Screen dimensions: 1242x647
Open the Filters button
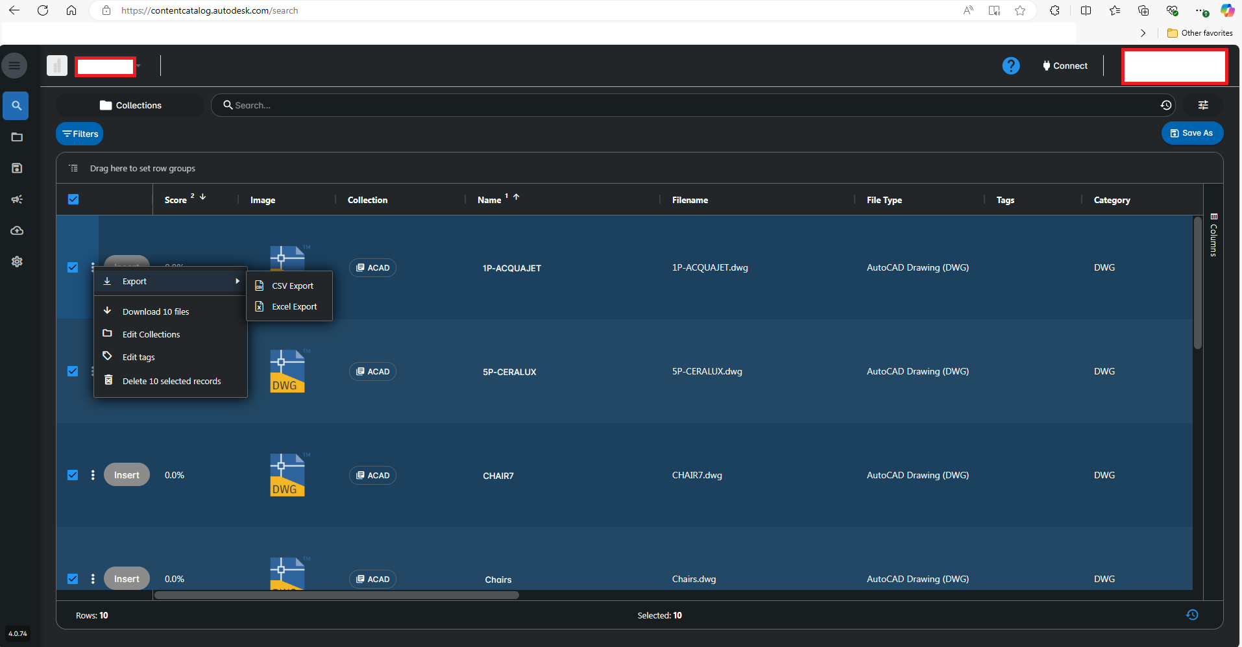tap(80, 134)
